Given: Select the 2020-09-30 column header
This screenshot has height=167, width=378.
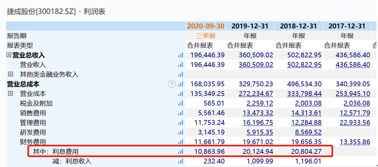Looking at the screenshot, I should pos(206,26).
